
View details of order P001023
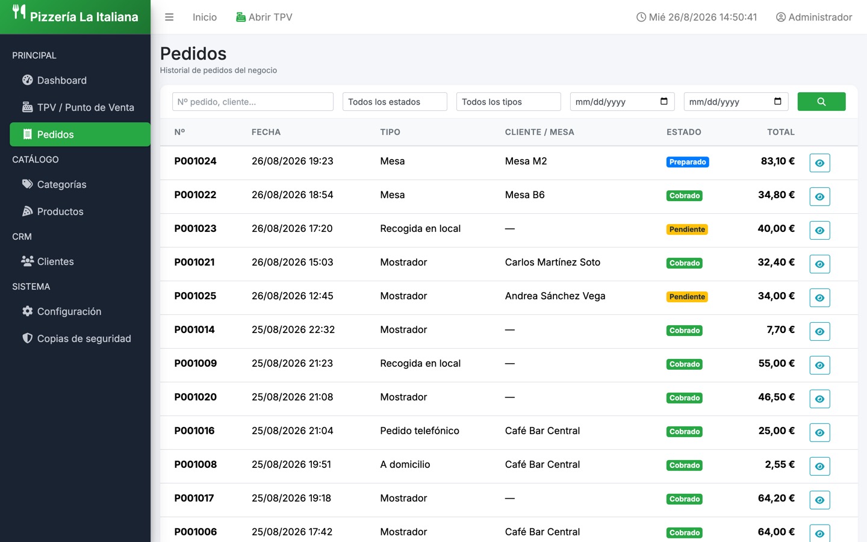(x=819, y=231)
